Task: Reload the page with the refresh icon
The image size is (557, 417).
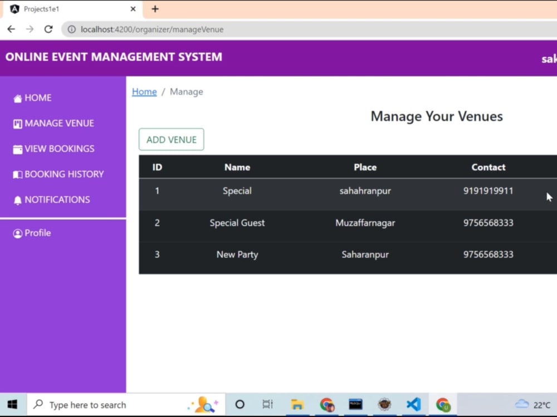Action: [x=48, y=29]
